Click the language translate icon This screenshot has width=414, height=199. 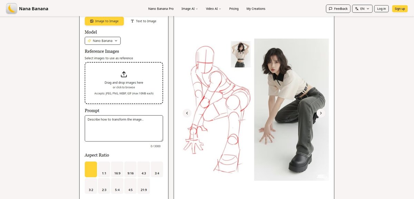pyautogui.click(x=356, y=9)
